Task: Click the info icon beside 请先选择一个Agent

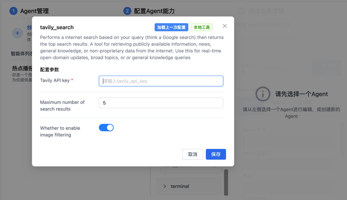Action: pyautogui.click(x=263, y=94)
